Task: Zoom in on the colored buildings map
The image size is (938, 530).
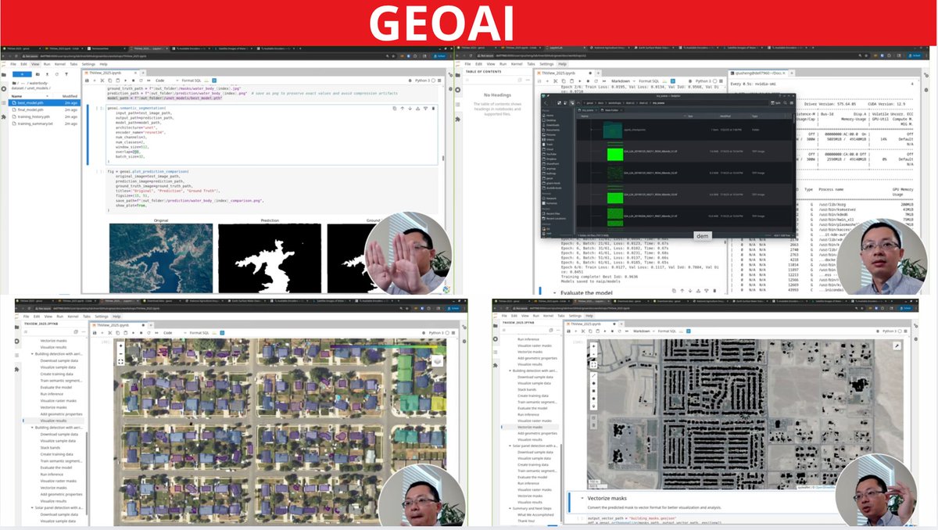Action: tap(120, 346)
